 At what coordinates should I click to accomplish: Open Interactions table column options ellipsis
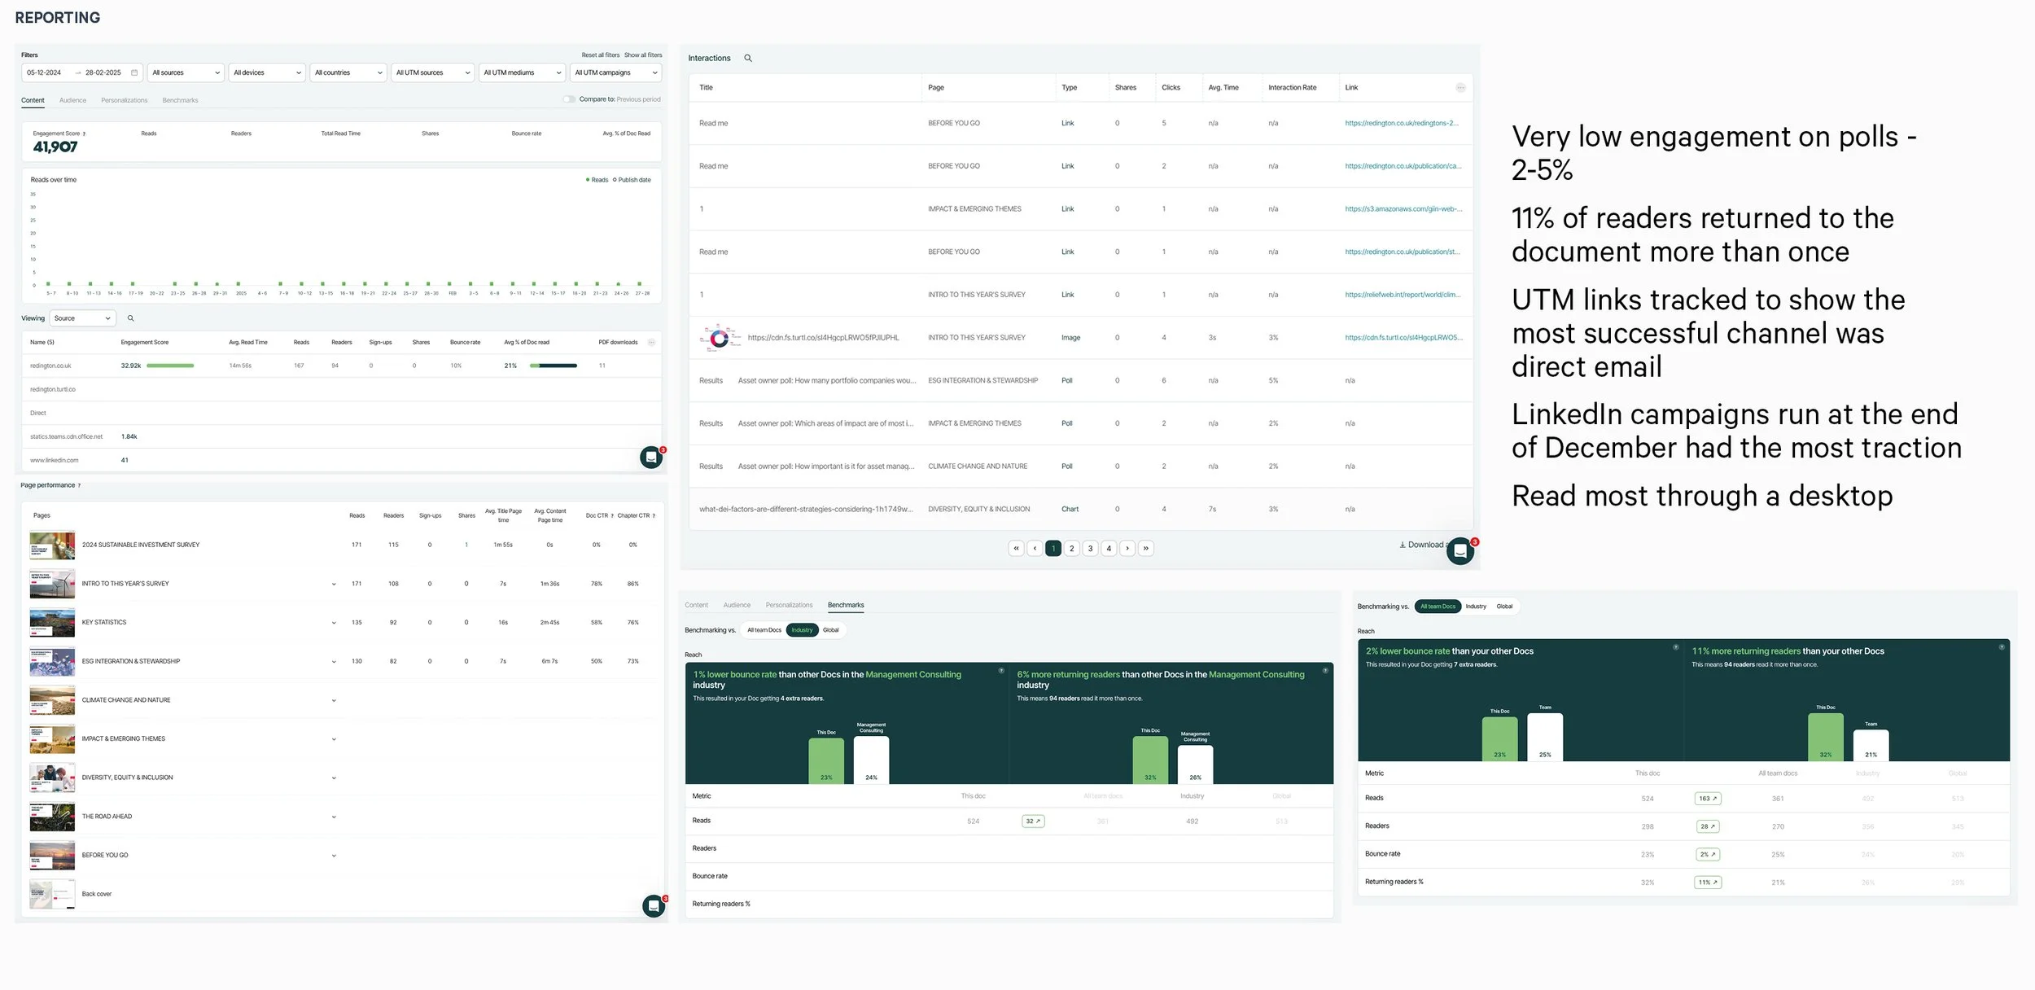(1460, 88)
